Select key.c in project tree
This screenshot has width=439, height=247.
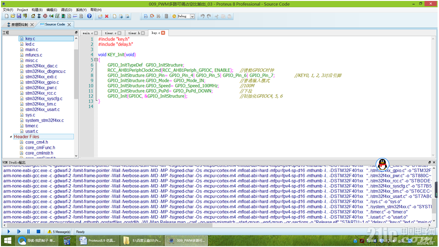coord(46,38)
